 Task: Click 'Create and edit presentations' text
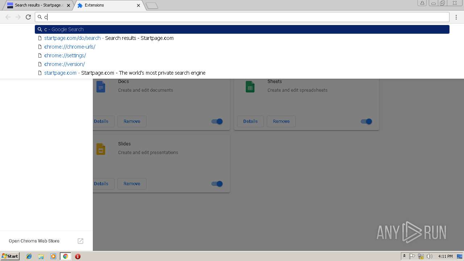click(148, 153)
